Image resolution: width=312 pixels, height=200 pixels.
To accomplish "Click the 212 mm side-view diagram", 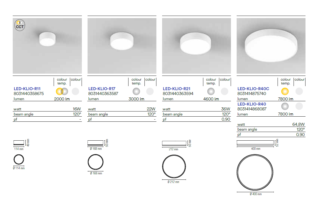I will [174, 143].
